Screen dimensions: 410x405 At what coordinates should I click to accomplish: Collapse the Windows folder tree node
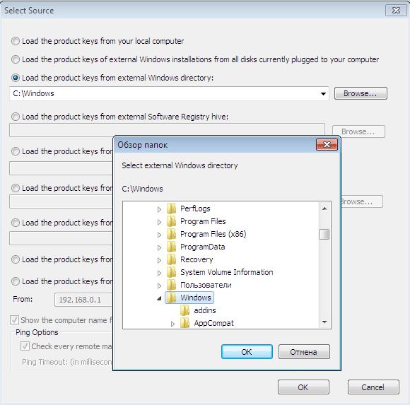[159, 298]
